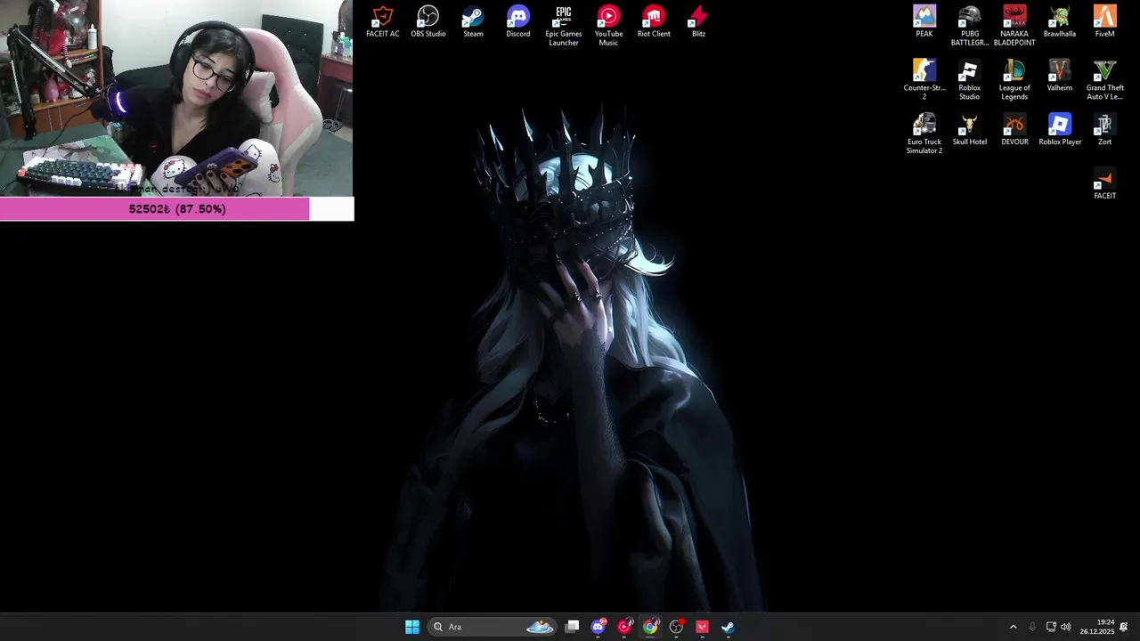The image size is (1140, 641).
Task: Open YouTube Music from the taskbar
Action: pyautogui.click(x=624, y=627)
